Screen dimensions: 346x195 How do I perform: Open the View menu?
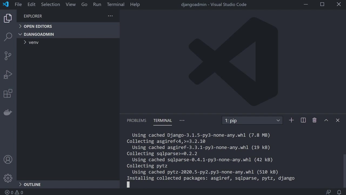[71, 4]
